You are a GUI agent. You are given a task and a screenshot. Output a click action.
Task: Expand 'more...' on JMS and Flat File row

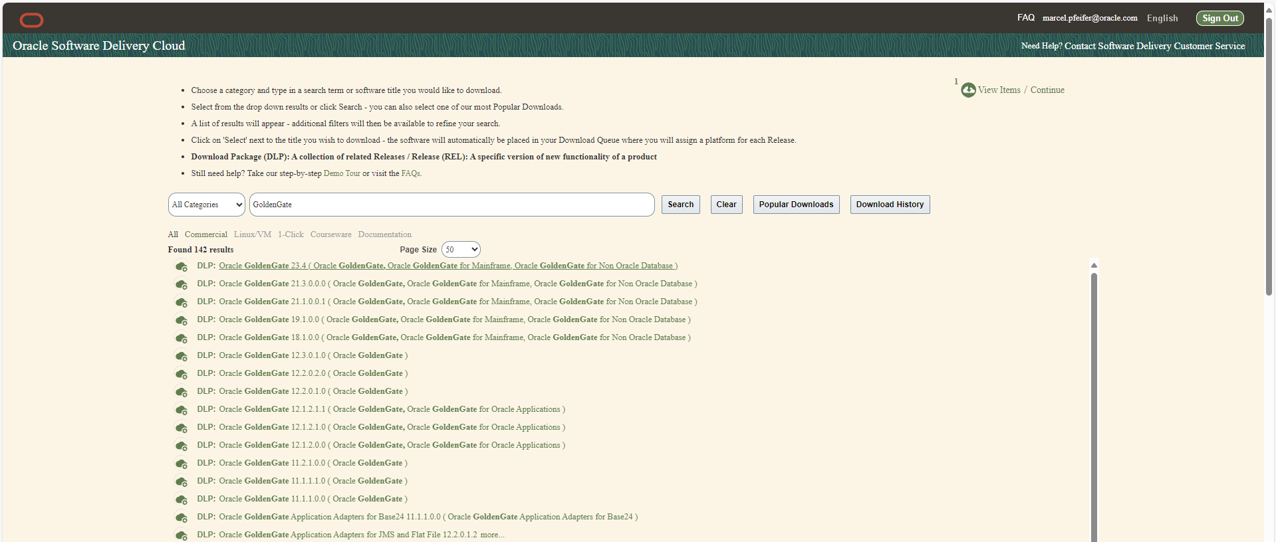click(492, 535)
